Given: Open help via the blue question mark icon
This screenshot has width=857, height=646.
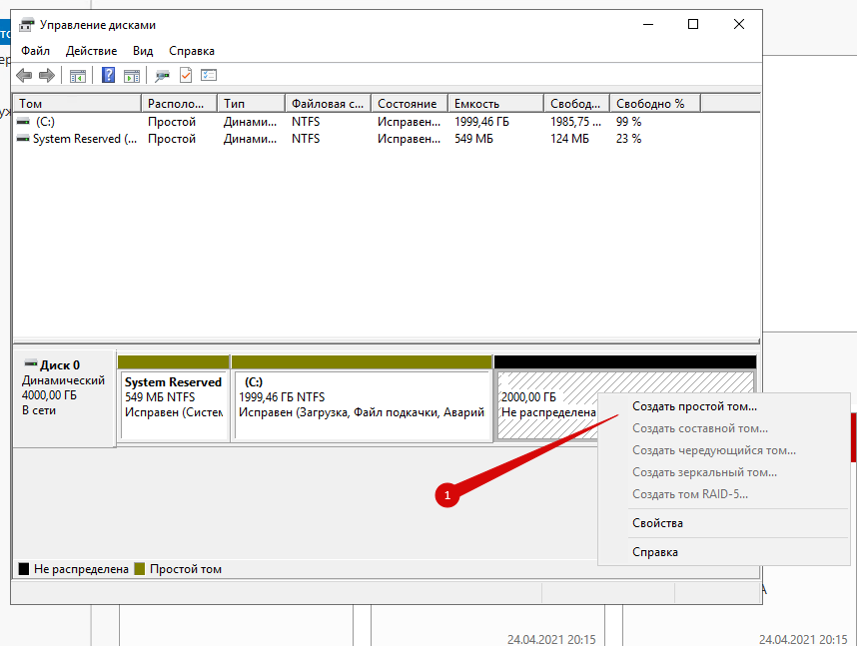Looking at the screenshot, I should 106,74.
